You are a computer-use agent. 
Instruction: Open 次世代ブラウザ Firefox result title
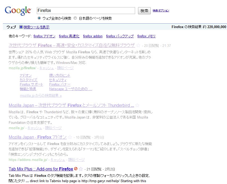pos(72,45)
